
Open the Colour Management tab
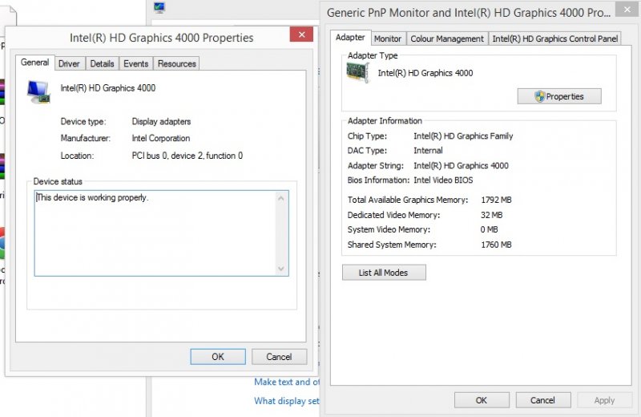[x=447, y=38]
